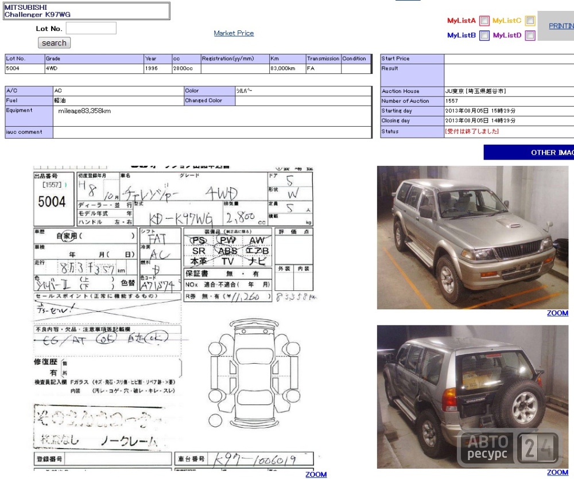
Task: Select the closing day date value
Action: [x=480, y=121]
